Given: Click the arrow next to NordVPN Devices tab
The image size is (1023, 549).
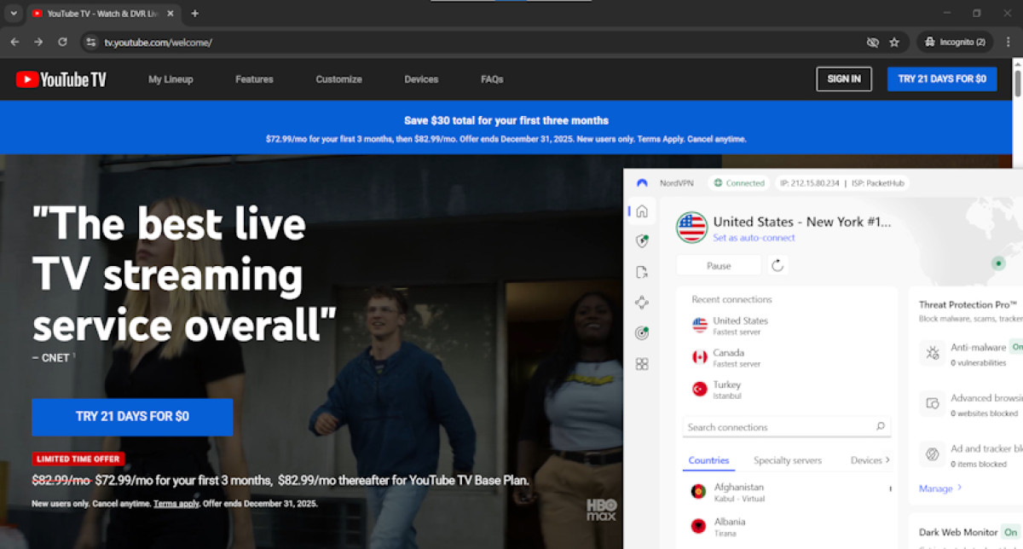Looking at the screenshot, I should point(887,460).
